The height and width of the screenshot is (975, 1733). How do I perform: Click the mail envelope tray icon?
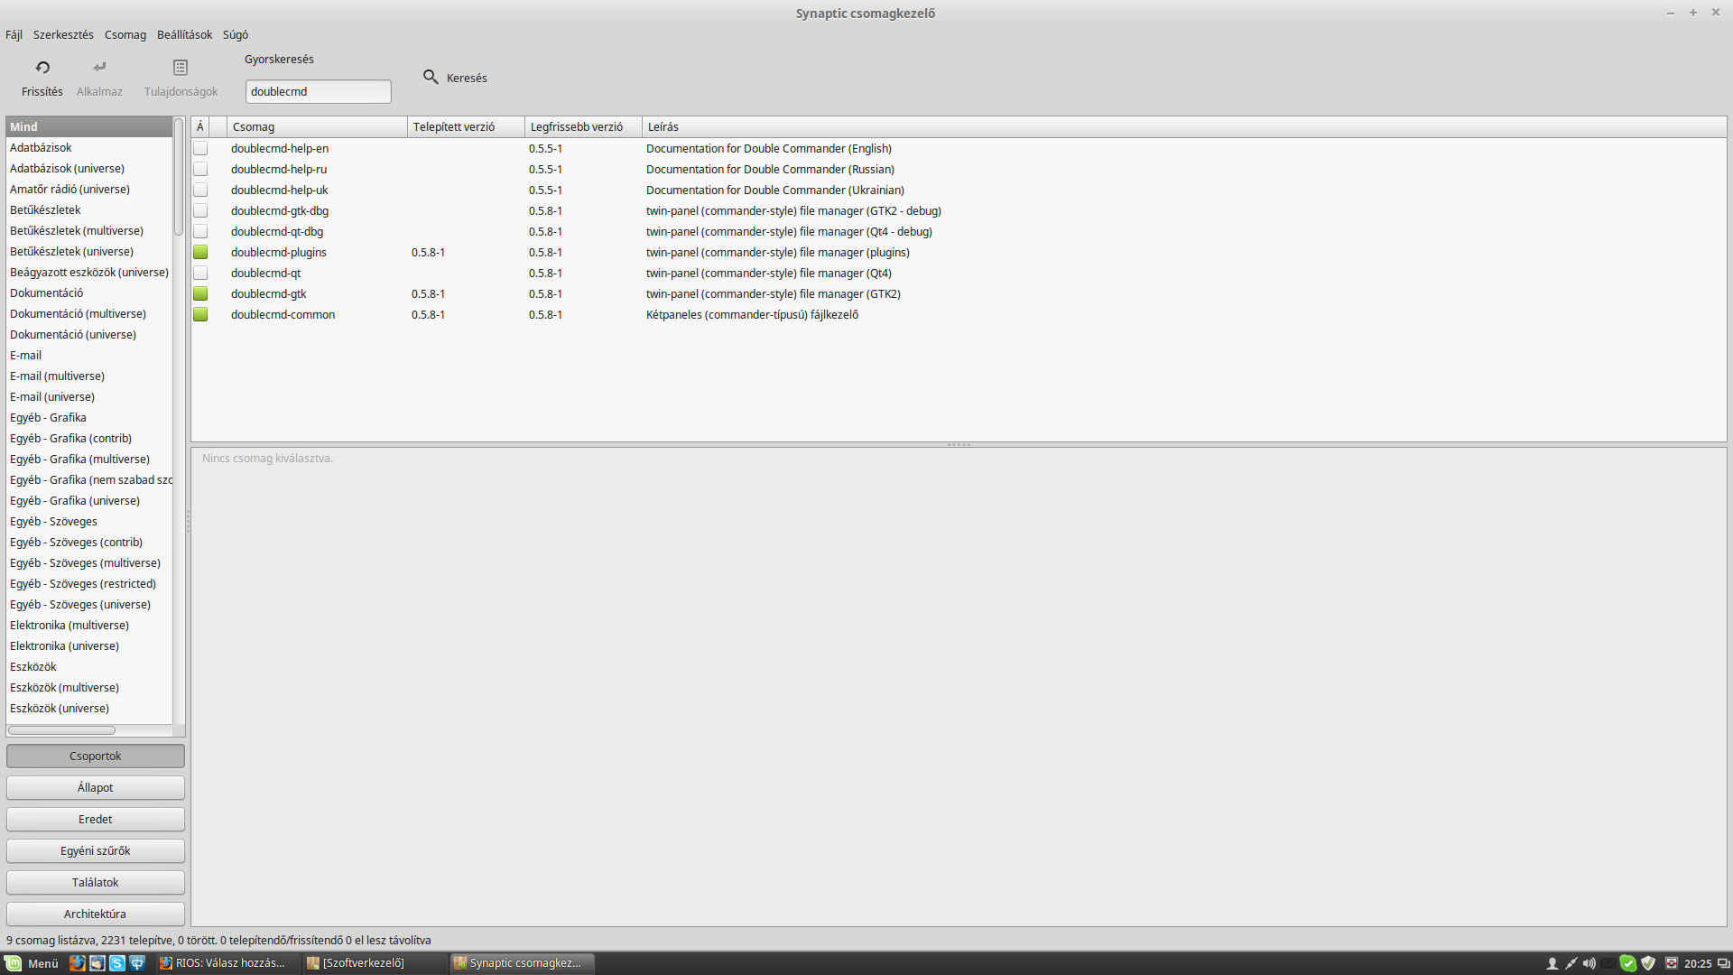pos(1609,963)
